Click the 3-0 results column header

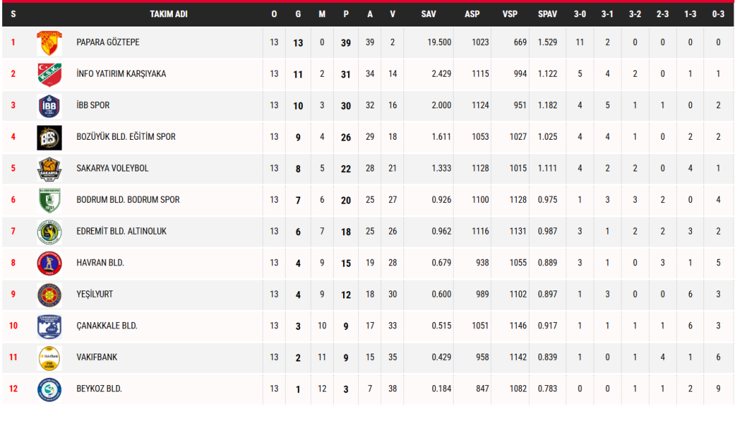(x=580, y=14)
